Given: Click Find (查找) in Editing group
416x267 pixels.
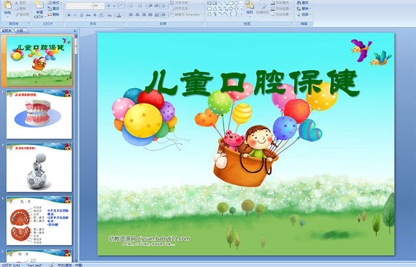Looking at the screenshot, I should pyautogui.click(x=302, y=2).
